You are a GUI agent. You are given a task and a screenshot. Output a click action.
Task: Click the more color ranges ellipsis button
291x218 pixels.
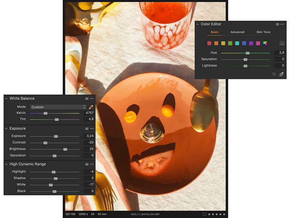282,43
